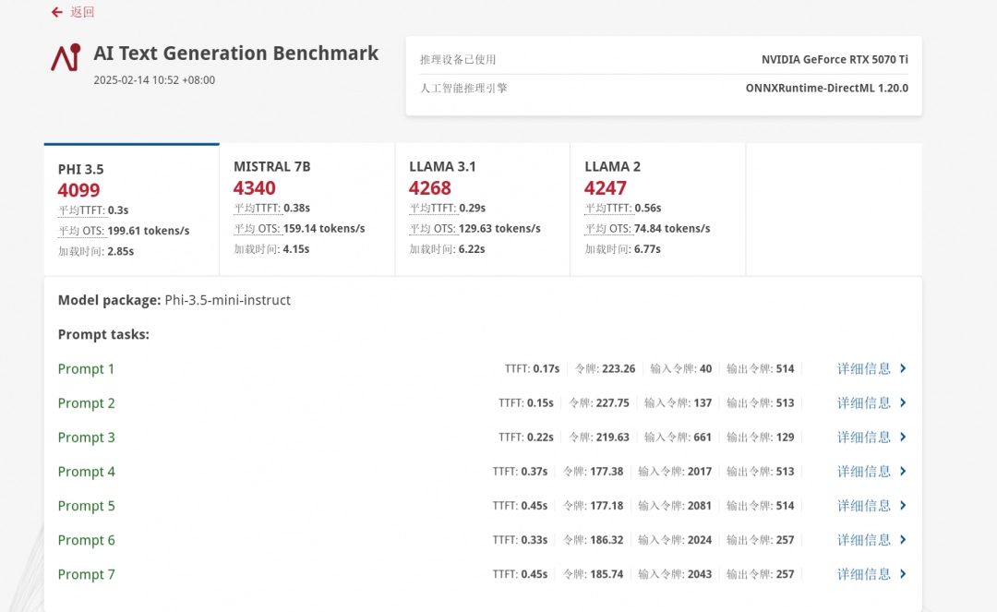
Task: Click the 返回 back link
Action: click(82, 12)
